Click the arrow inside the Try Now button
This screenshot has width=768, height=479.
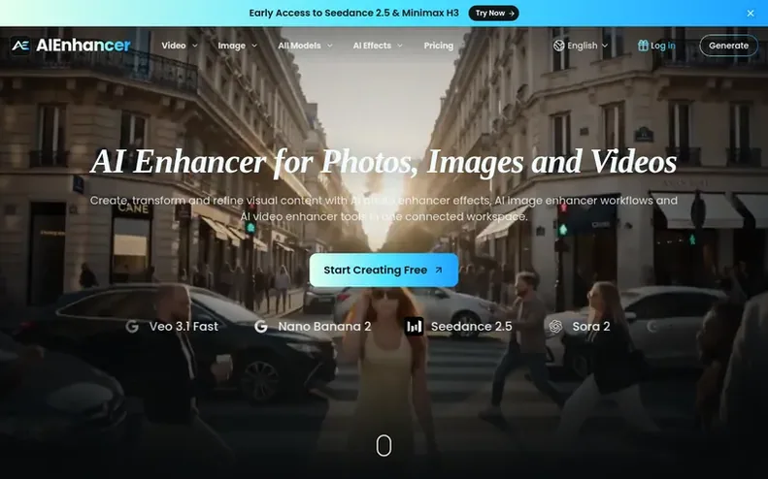point(511,14)
